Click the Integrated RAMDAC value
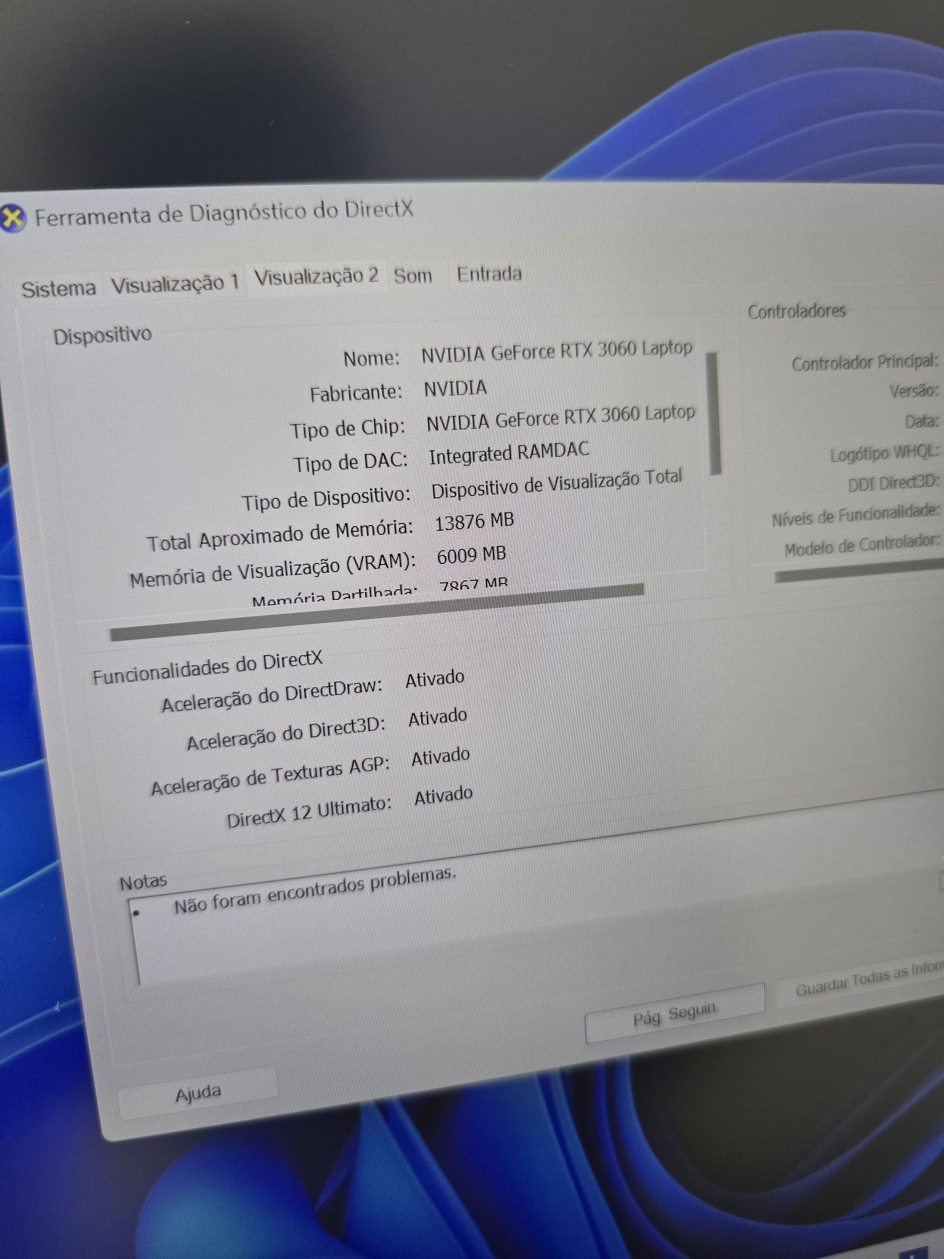The height and width of the screenshot is (1259, 944). [509, 453]
